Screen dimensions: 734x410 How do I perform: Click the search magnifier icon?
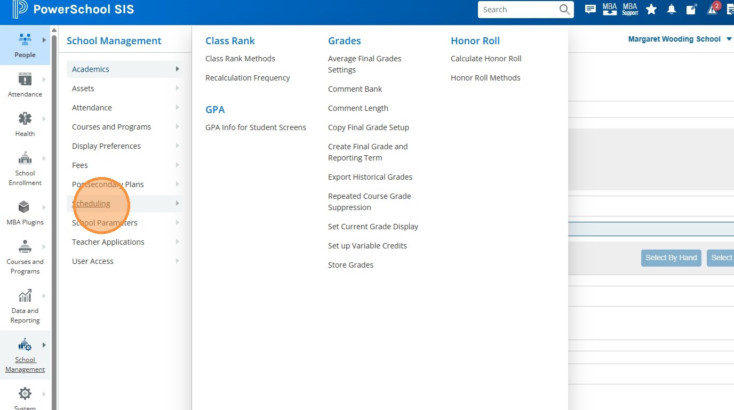tap(564, 10)
